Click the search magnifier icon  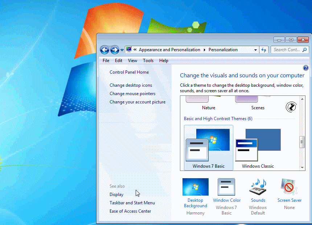point(304,50)
